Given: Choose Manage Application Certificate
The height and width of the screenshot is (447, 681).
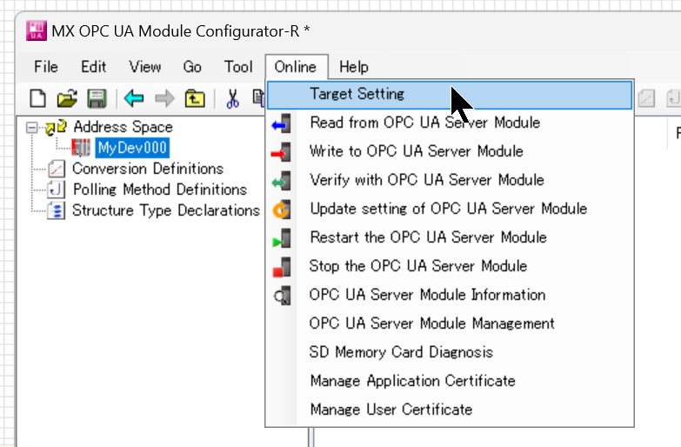Looking at the screenshot, I should (450, 381).
